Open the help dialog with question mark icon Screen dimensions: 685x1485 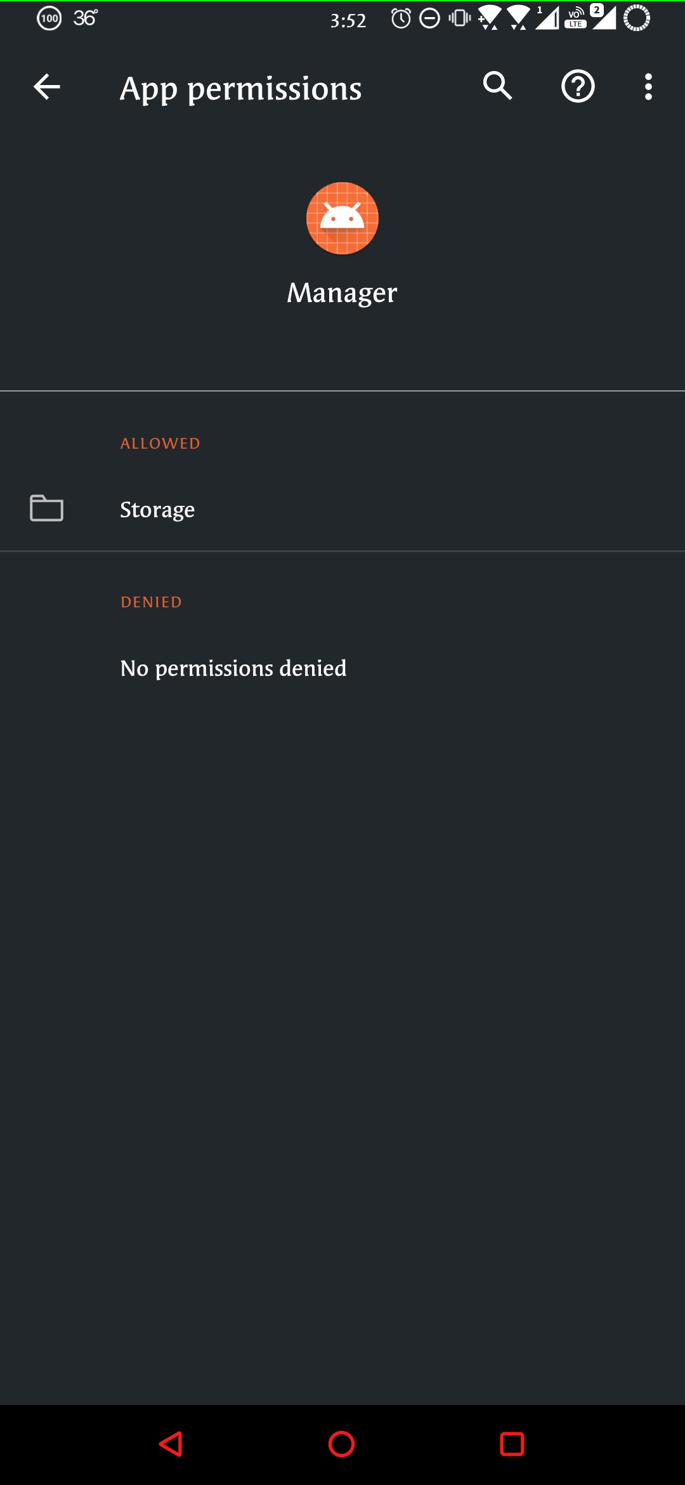point(578,87)
